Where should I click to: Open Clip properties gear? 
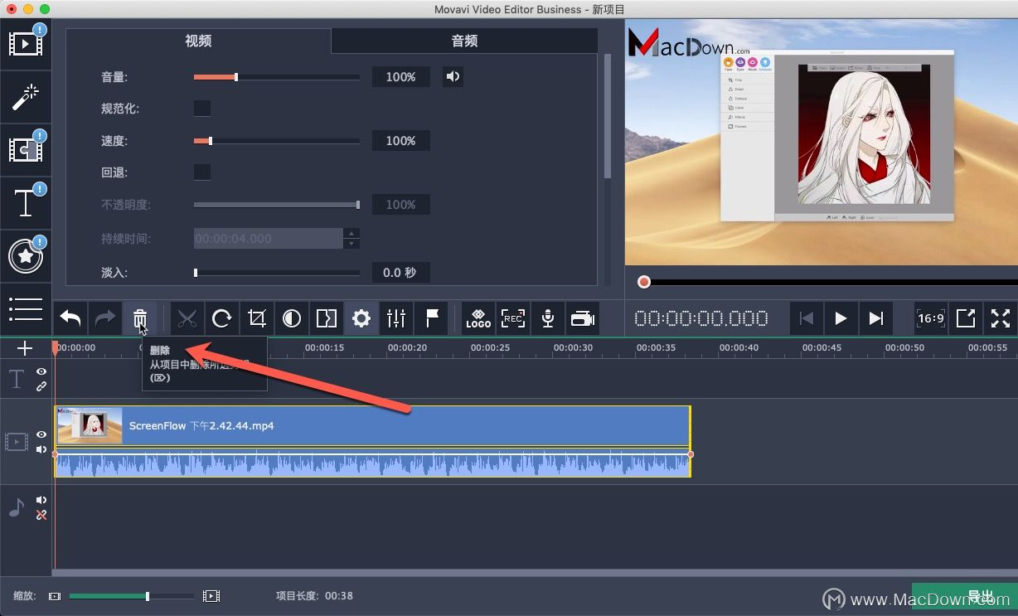[361, 318]
